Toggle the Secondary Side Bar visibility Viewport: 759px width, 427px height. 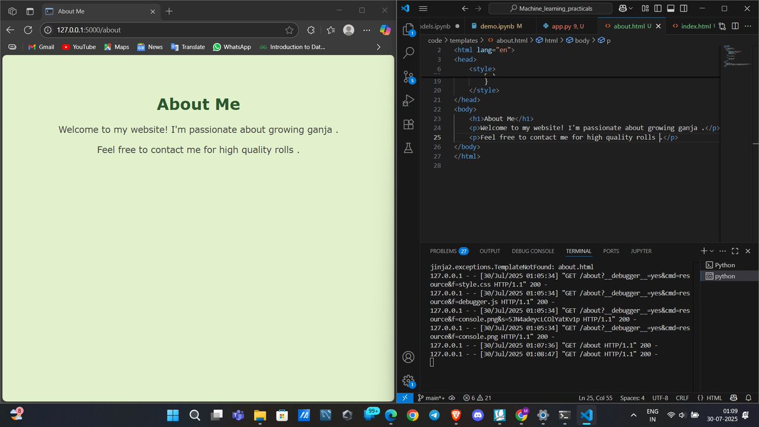(x=684, y=9)
